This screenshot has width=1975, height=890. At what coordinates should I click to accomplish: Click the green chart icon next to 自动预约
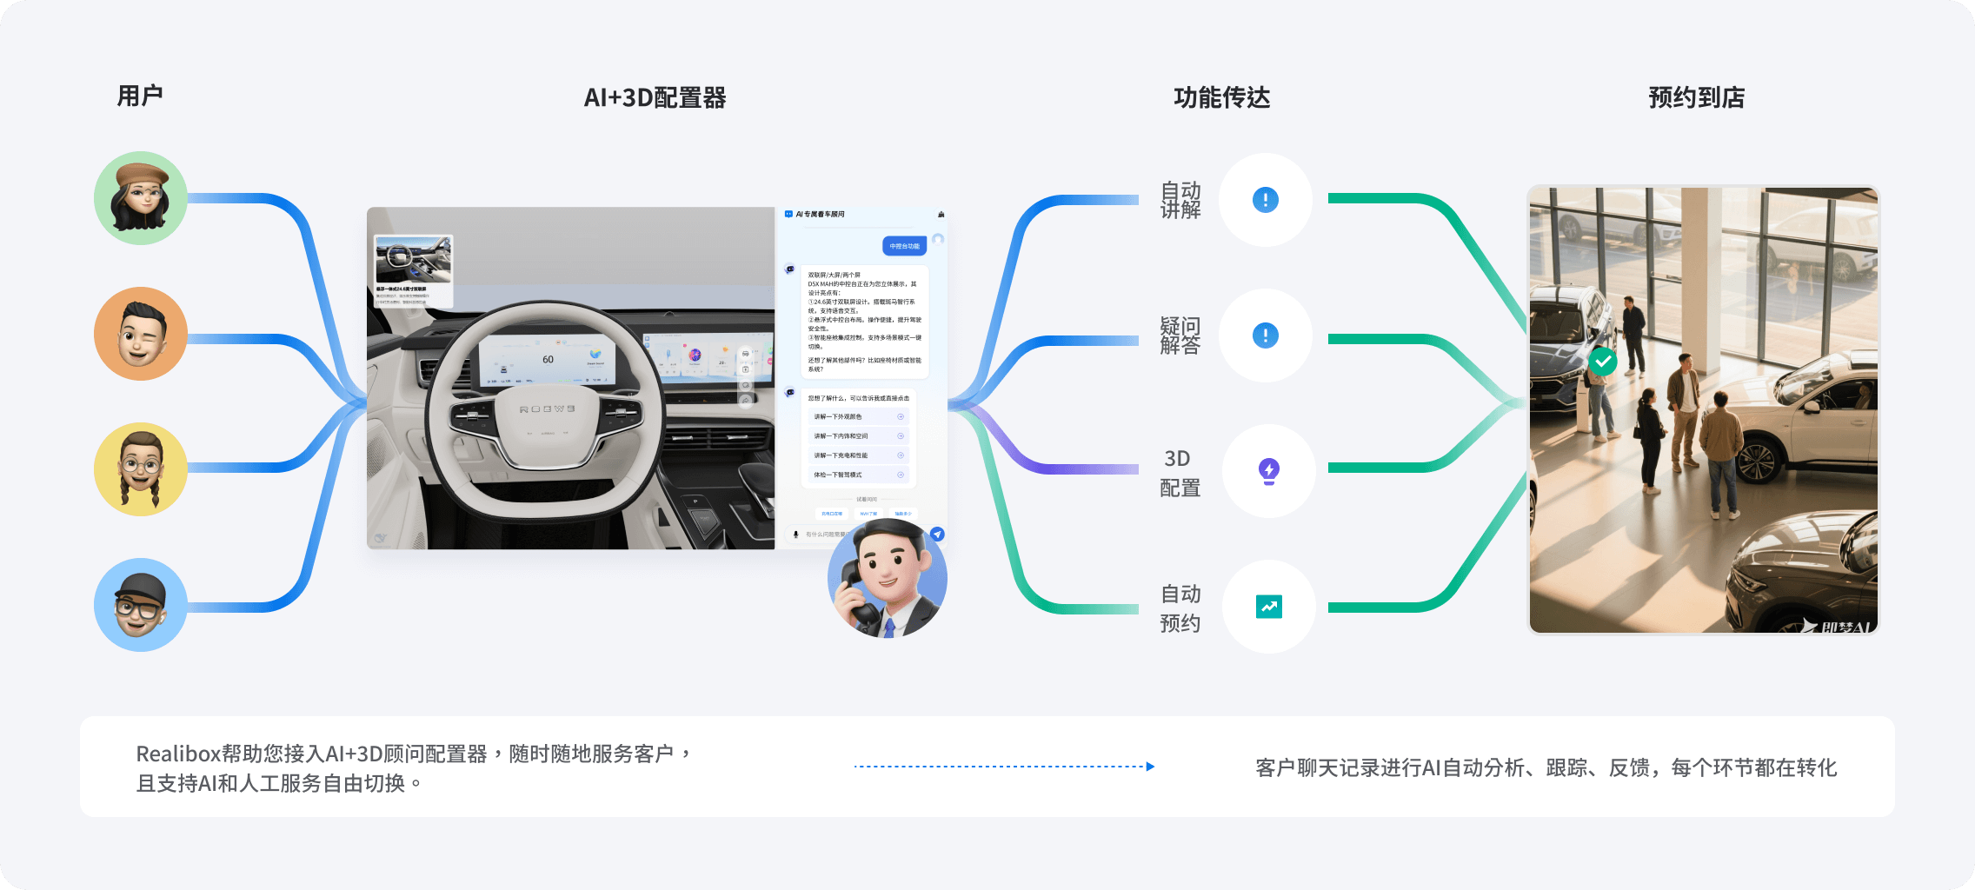coord(1267,608)
